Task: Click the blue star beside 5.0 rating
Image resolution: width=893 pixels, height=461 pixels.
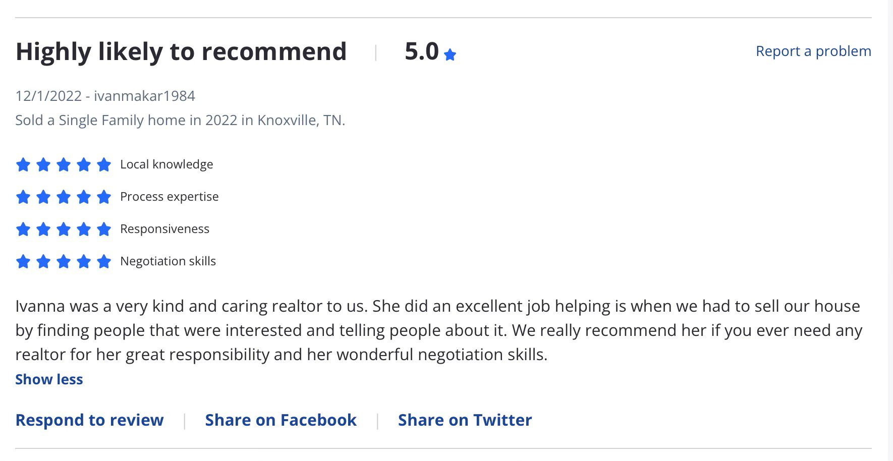Action: [450, 54]
